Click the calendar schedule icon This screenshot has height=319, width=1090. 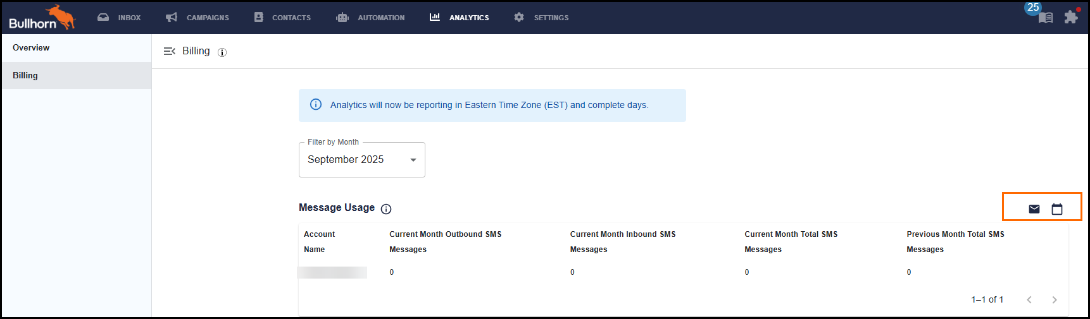coord(1057,209)
